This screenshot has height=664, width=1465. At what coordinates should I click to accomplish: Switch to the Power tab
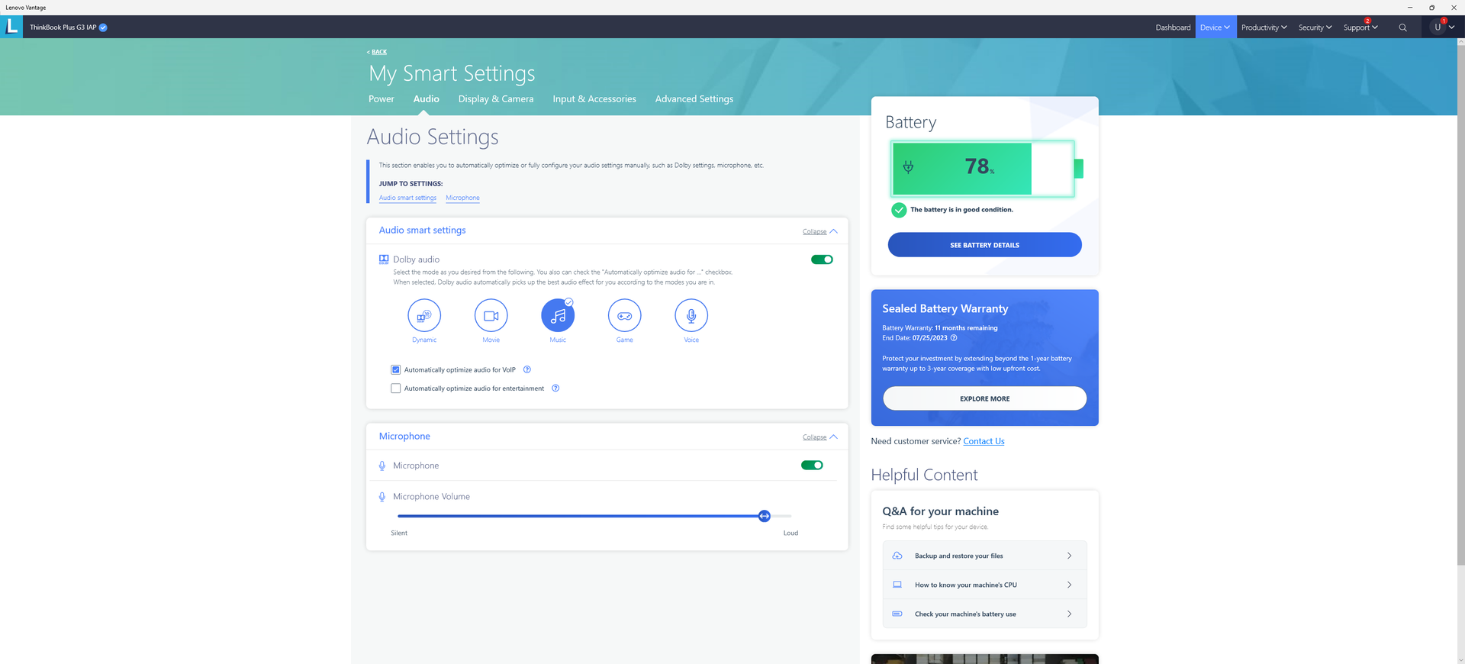[x=382, y=99]
